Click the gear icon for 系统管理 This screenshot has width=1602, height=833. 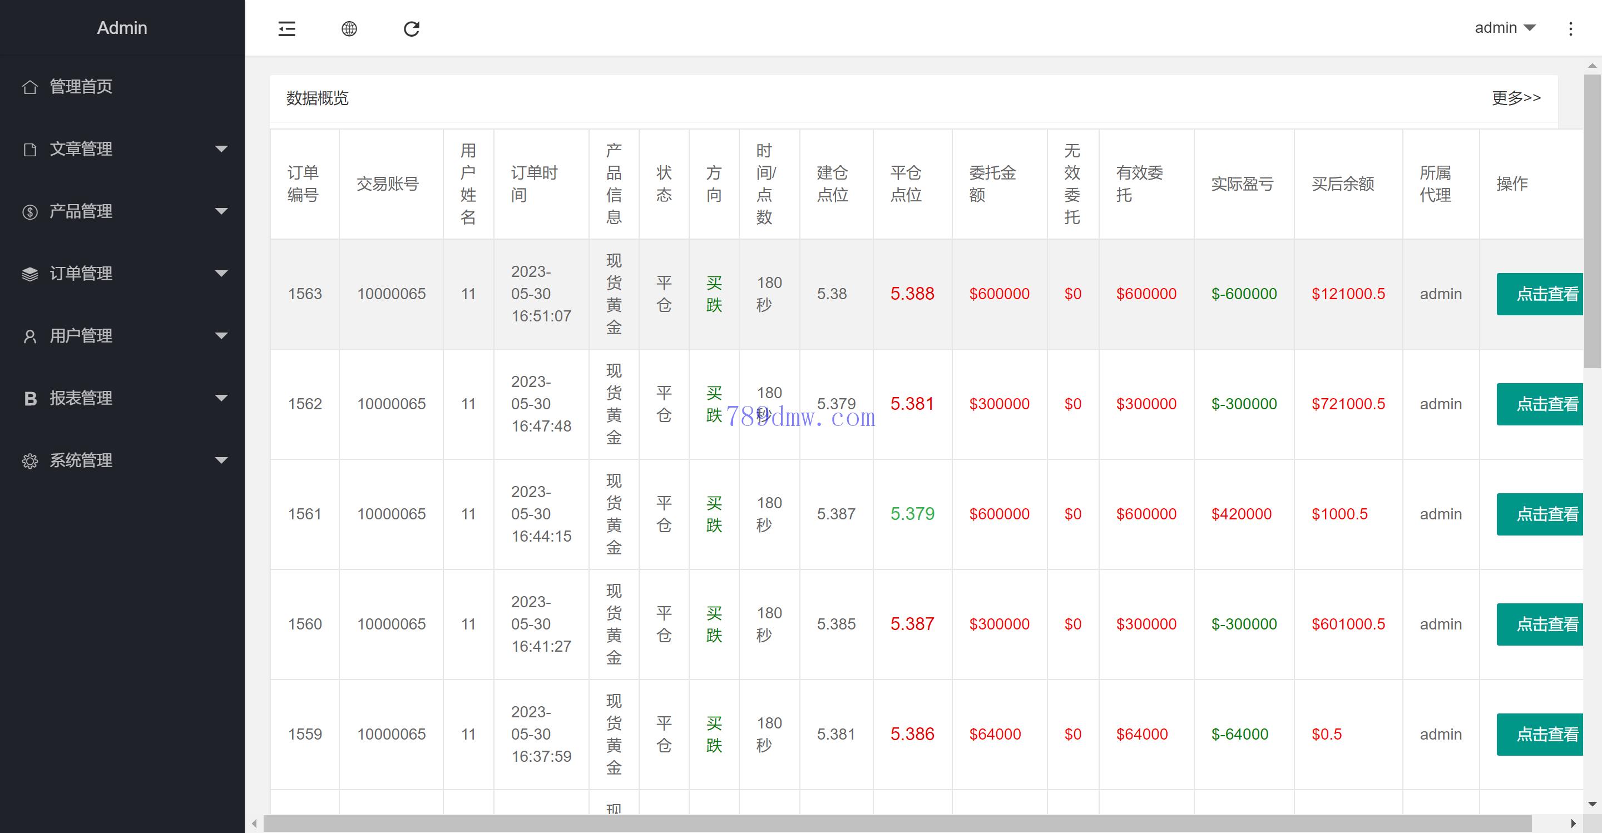point(30,460)
